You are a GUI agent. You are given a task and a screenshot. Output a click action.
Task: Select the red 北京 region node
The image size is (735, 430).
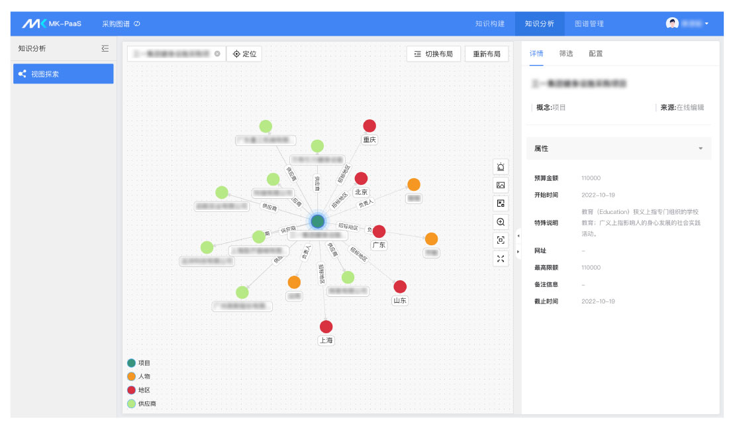(x=361, y=178)
